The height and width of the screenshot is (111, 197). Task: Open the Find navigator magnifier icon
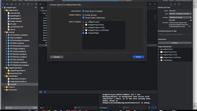click(x=16, y=4)
